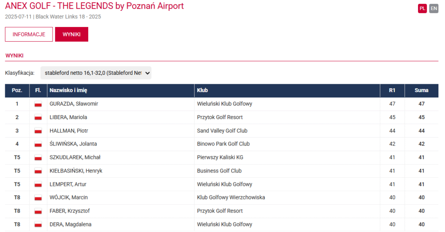
Task: Click the flag icon next to LIBERA, Mariola
Action: coord(38,117)
